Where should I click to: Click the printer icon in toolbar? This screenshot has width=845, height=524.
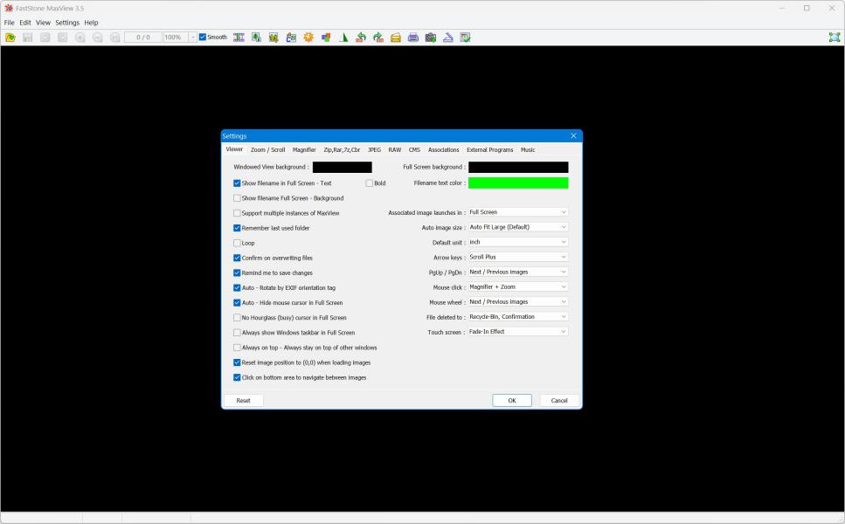(x=413, y=38)
